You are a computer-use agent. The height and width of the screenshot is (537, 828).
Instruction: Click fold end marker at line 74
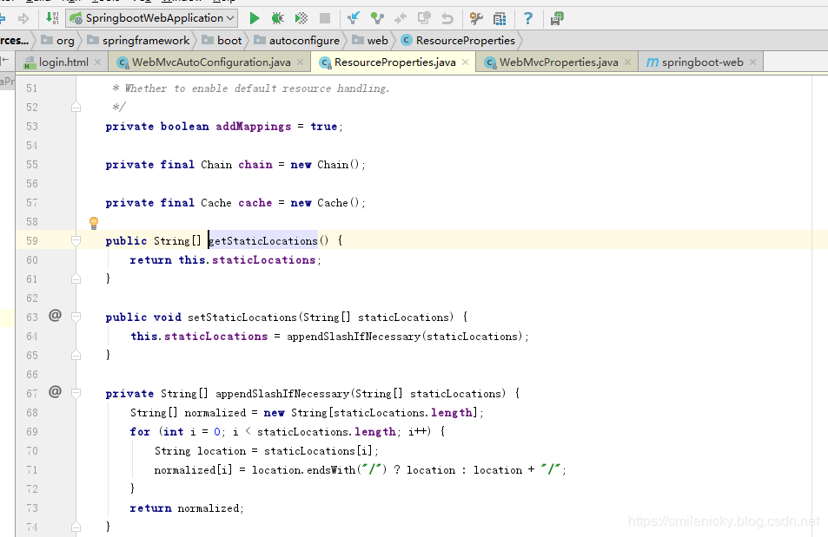point(76,527)
